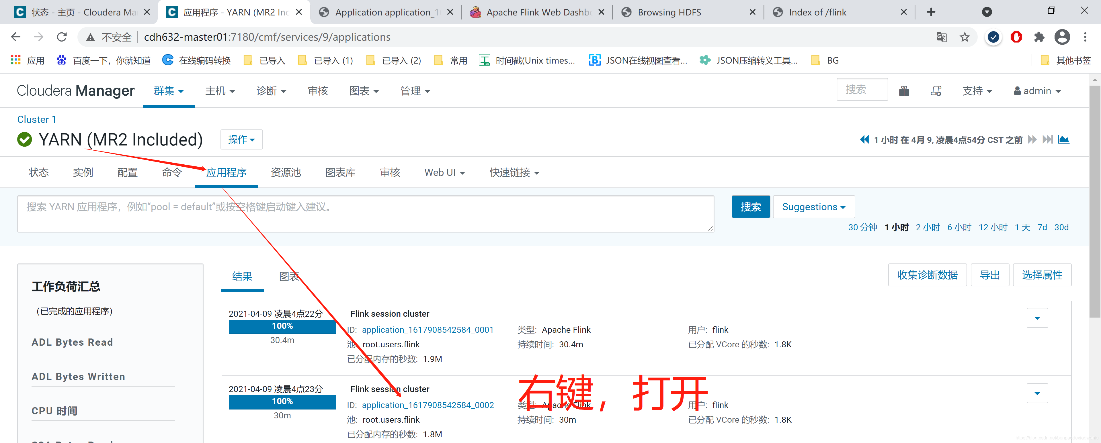Open the admin user dropdown
Viewport: 1101px width, 443px height.
[1037, 91]
